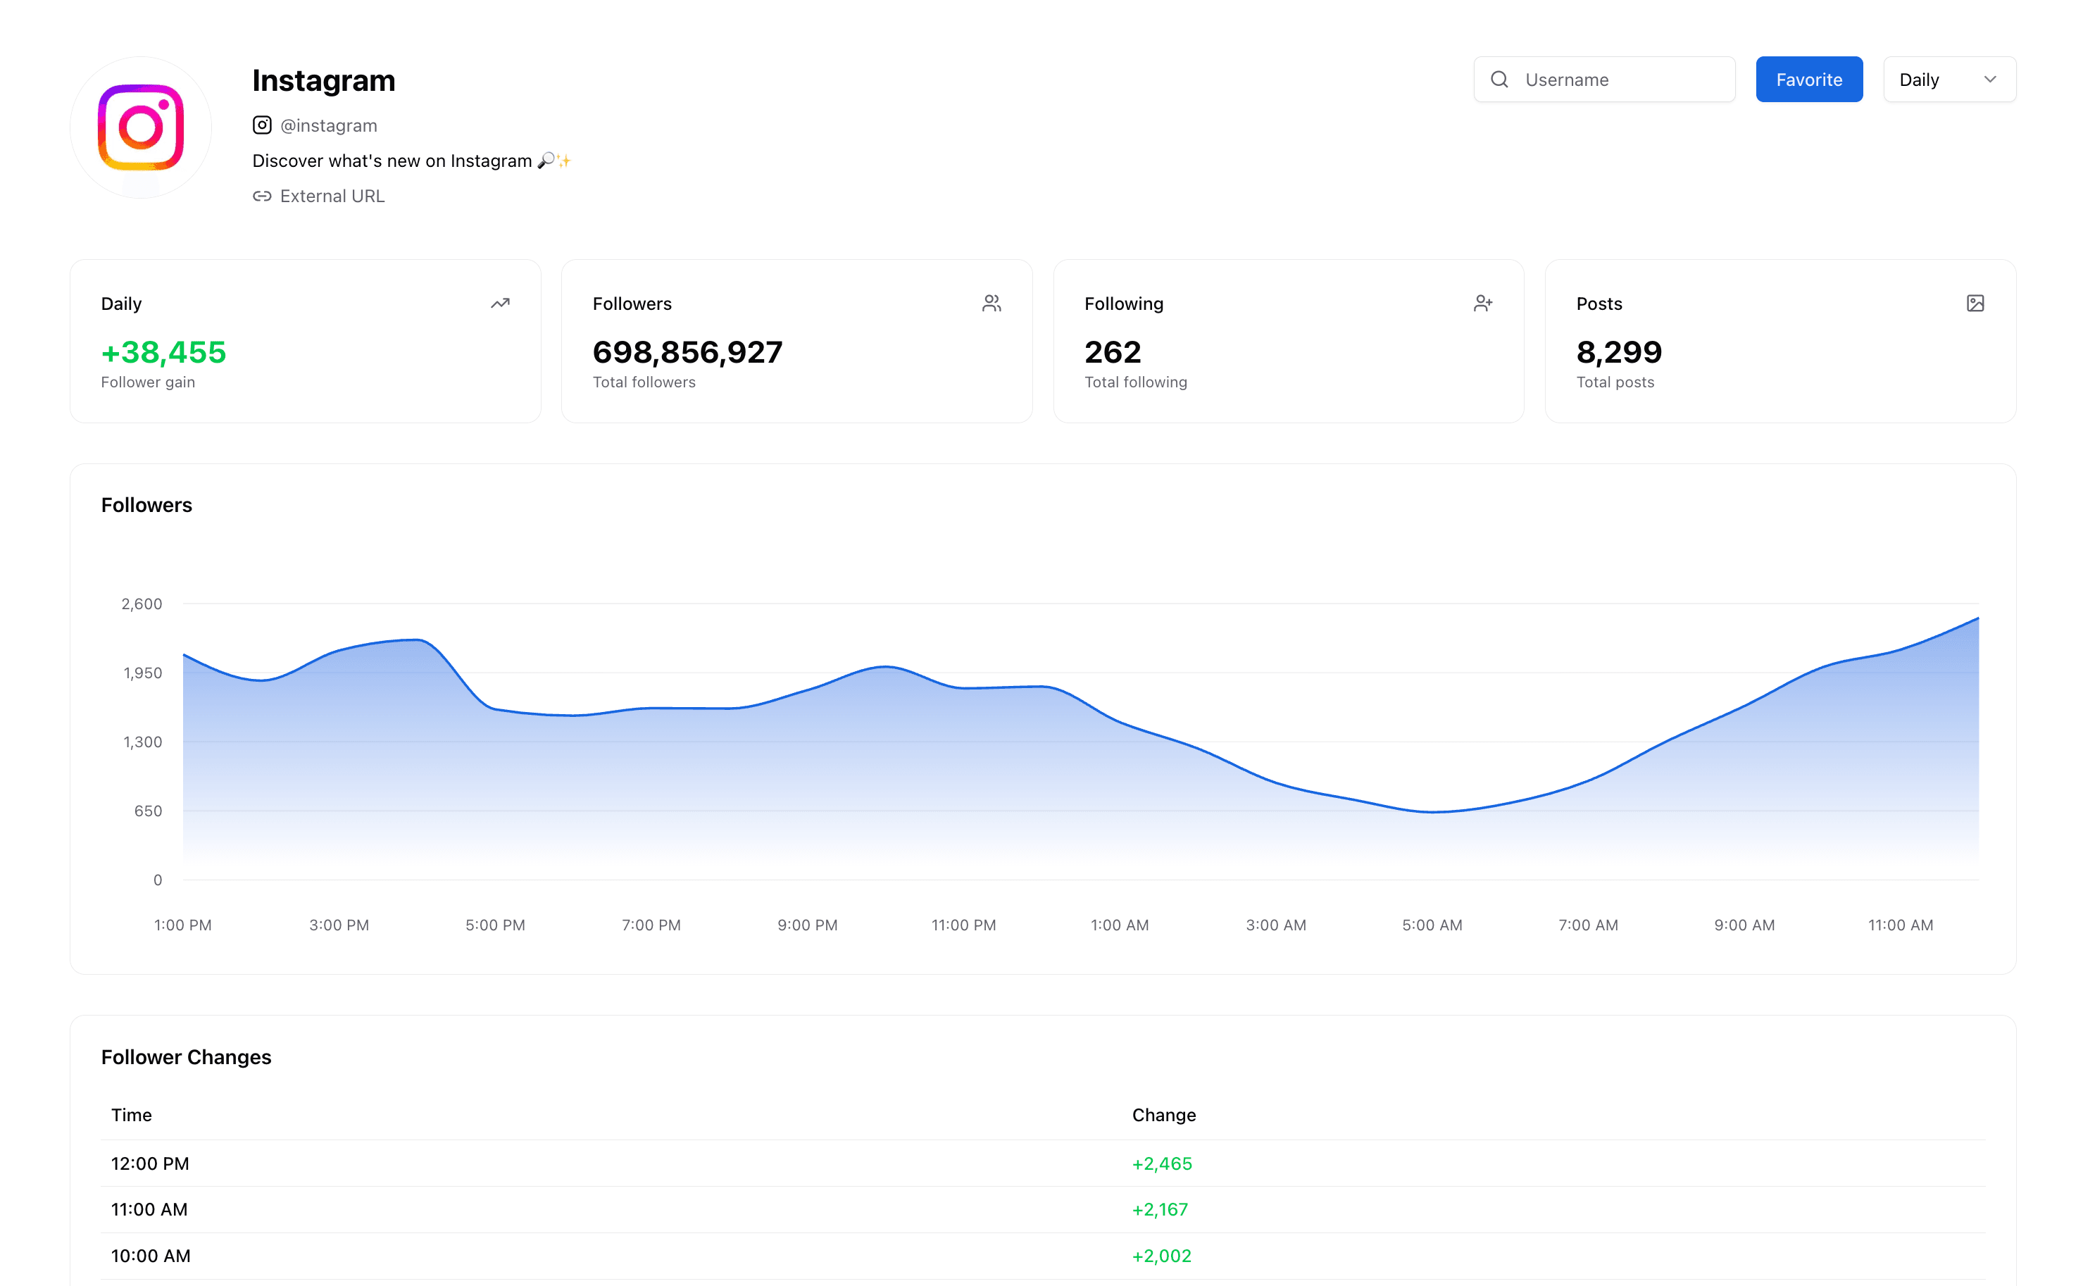Click the Time column header
The width and height of the screenshot is (2083, 1286).
(x=131, y=1115)
